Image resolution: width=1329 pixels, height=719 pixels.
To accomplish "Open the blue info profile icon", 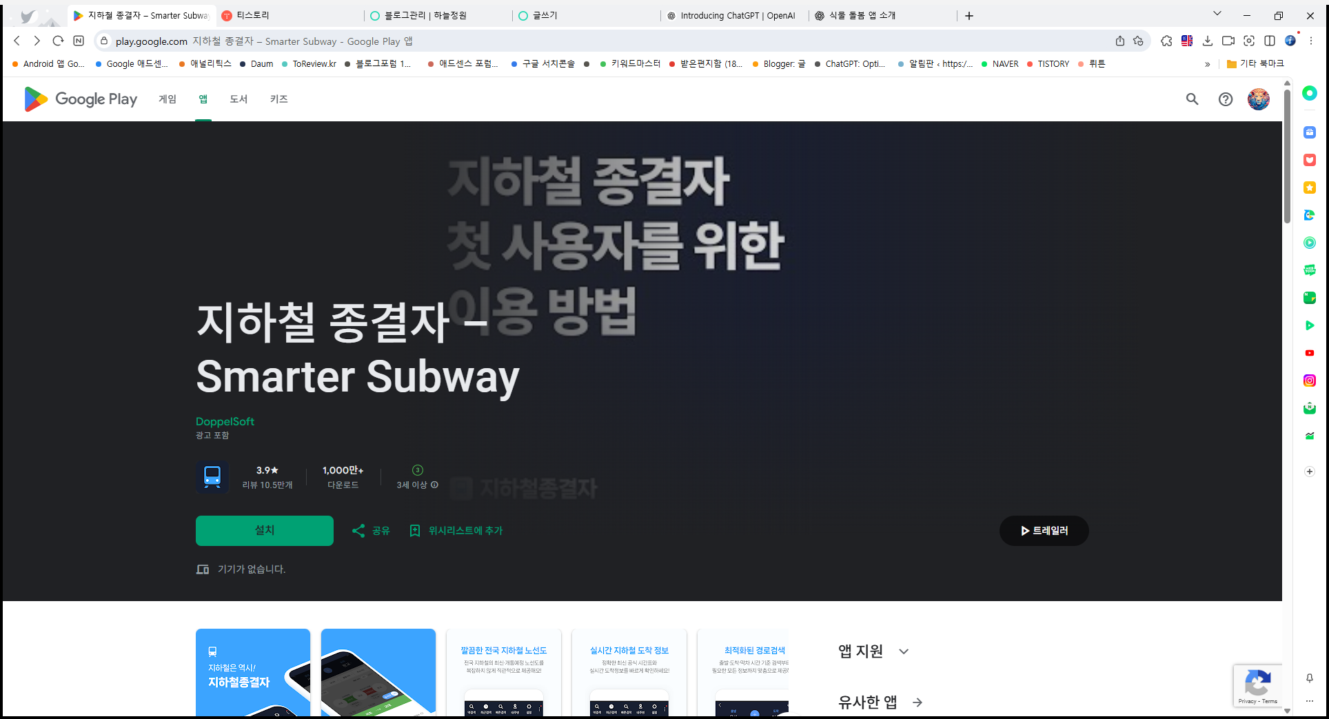I will pyautogui.click(x=1290, y=41).
